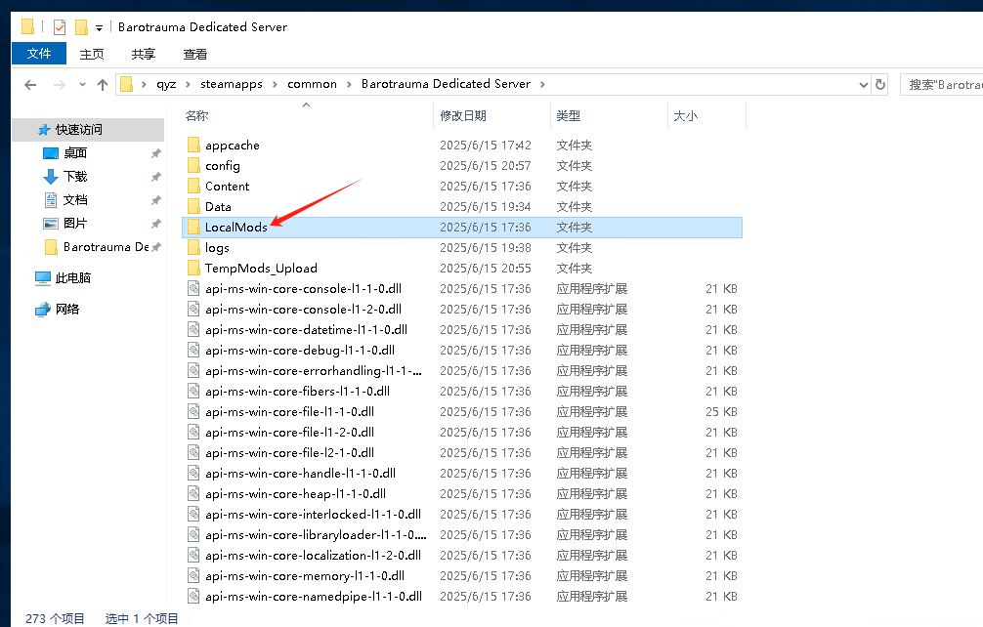This screenshot has height=627, width=983.
Task: Click the api-ms-win-core-fibers-l1-1-0.dll file icon
Action: 193,392
